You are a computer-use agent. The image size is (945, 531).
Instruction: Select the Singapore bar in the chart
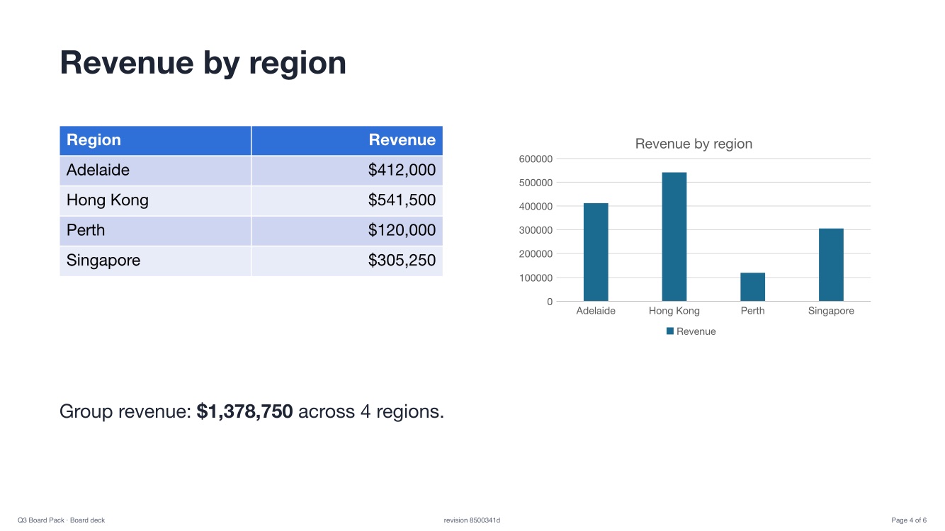coord(831,265)
